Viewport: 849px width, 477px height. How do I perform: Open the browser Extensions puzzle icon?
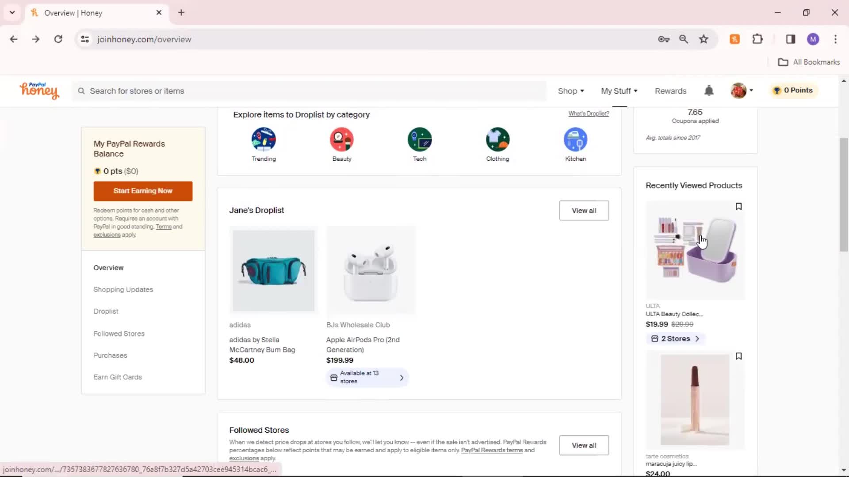click(757, 39)
